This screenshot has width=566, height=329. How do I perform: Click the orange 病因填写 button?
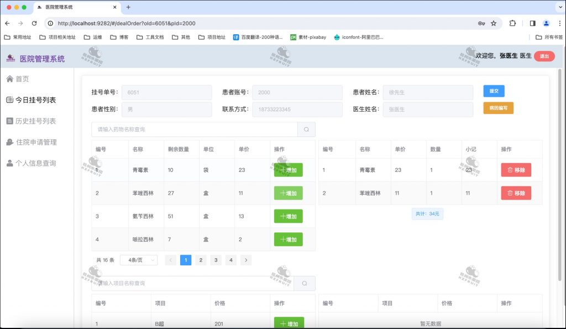pyautogui.click(x=498, y=108)
